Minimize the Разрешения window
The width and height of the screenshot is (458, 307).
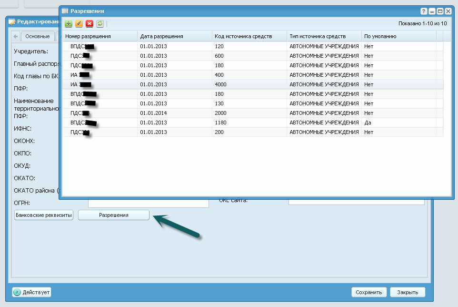click(432, 11)
